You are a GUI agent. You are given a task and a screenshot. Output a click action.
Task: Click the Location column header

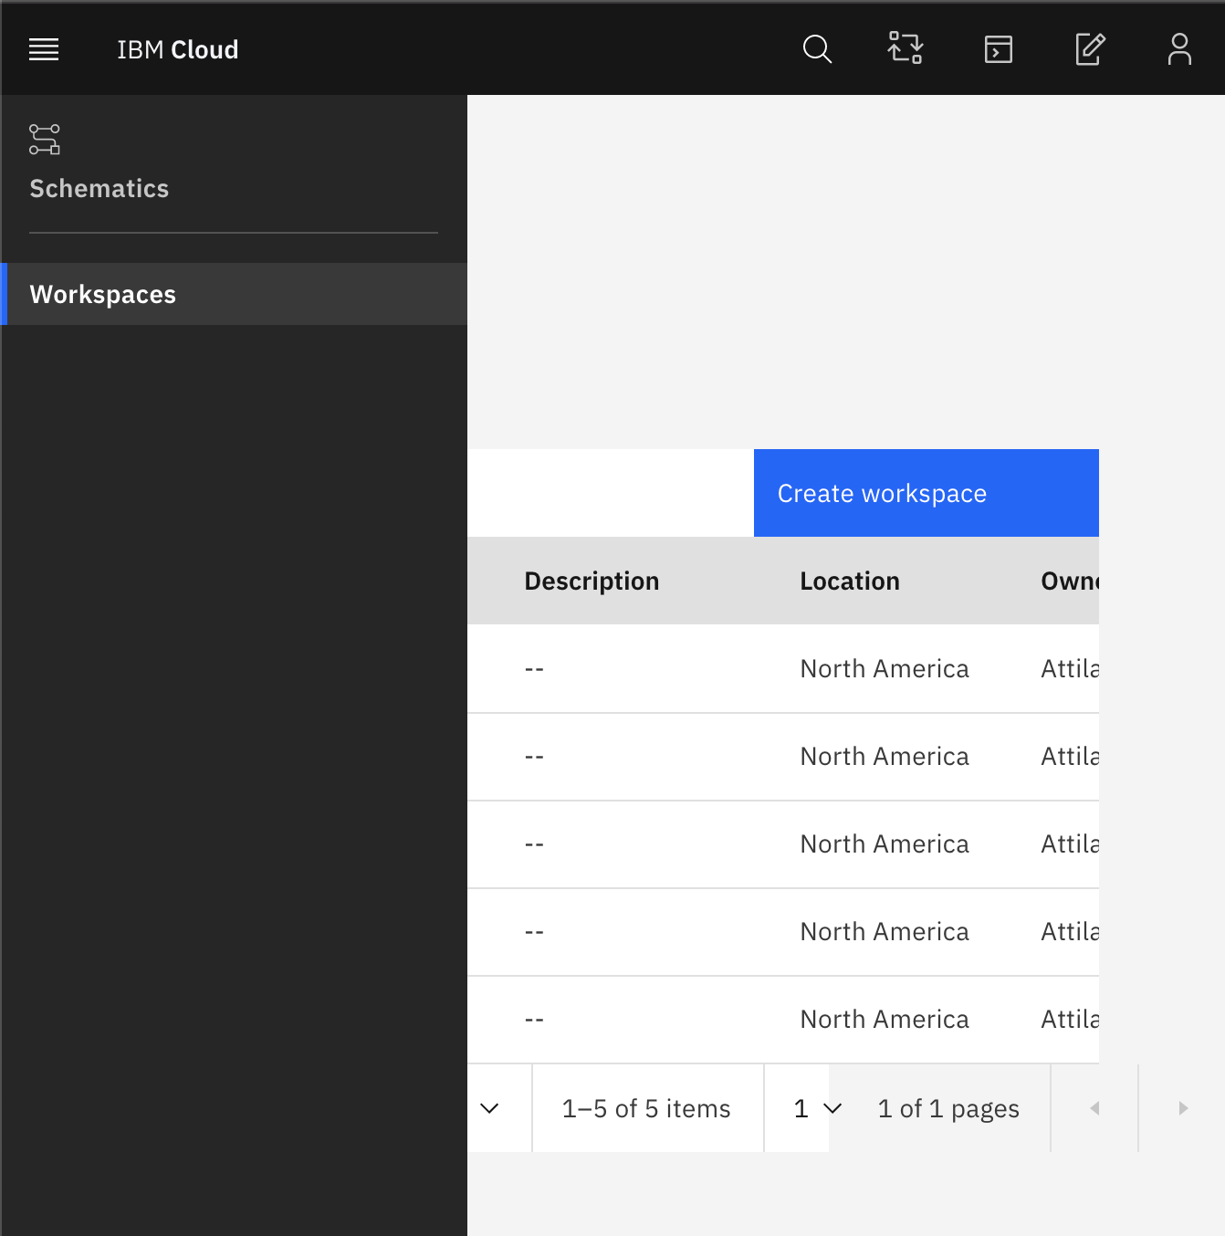pyautogui.click(x=850, y=581)
